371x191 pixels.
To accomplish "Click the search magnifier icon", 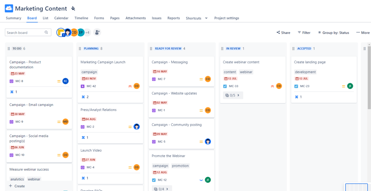I will click(46, 33).
